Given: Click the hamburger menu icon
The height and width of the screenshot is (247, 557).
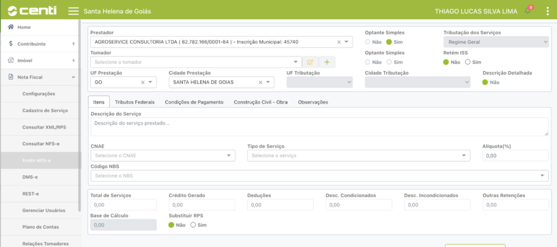Looking at the screenshot, I should pyautogui.click(x=73, y=11).
